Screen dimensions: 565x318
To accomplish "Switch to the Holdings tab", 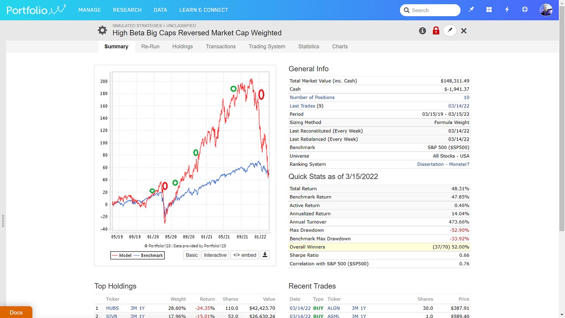I will click(x=182, y=47).
